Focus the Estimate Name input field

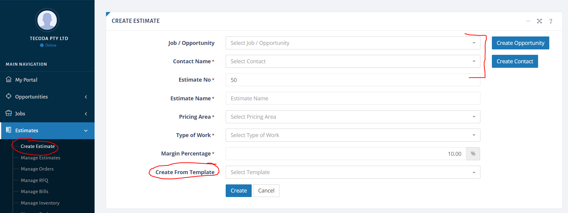pos(353,99)
